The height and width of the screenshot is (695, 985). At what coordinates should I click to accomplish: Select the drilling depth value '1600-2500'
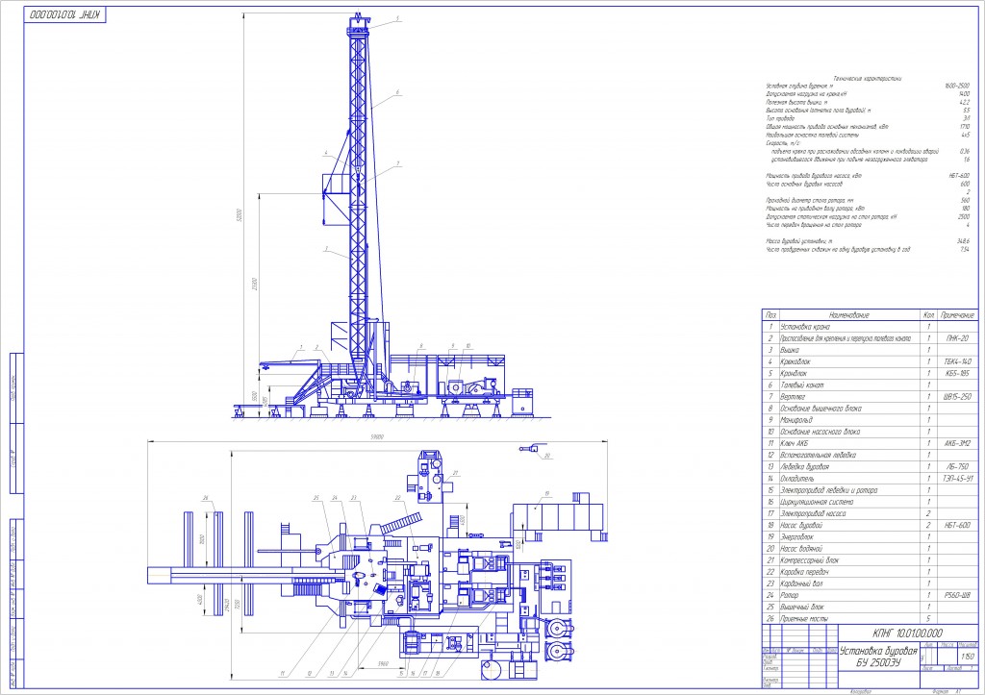coord(957,86)
